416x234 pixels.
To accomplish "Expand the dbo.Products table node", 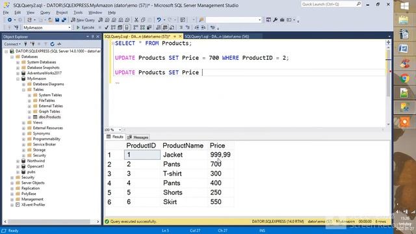I will [x=29, y=117].
